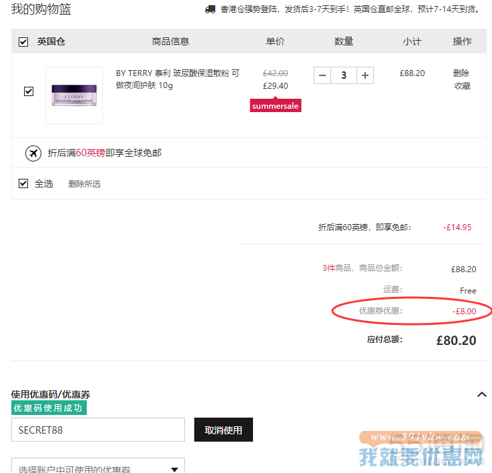Click 取消使用 to cancel the coupon
Viewport: 492px width, 473px height.
tap(224, 430)
